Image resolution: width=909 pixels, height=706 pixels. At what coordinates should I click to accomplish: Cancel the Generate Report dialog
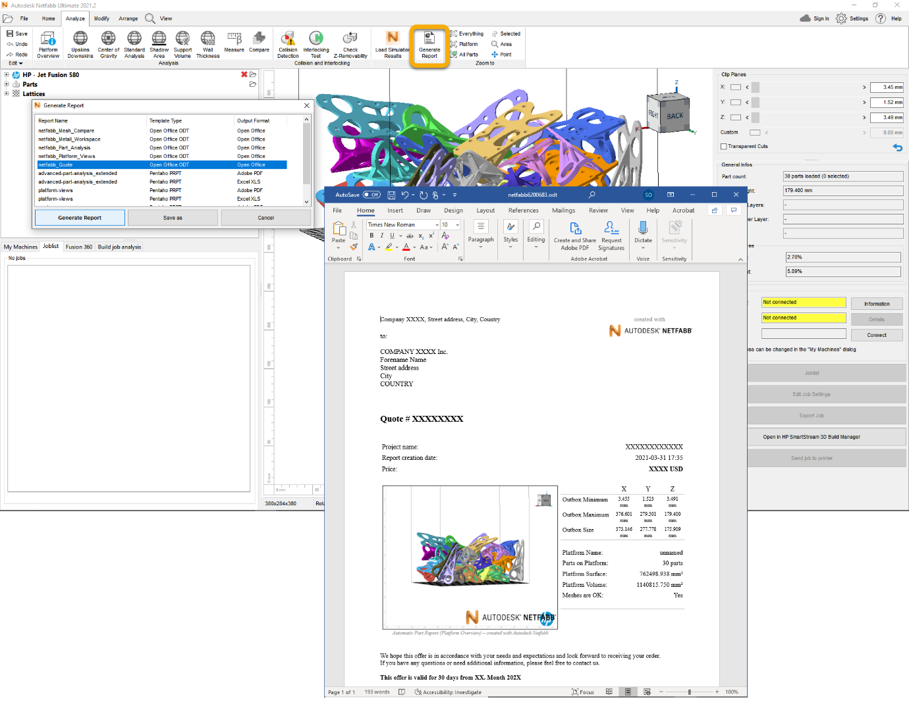click(x=266, y=218)
